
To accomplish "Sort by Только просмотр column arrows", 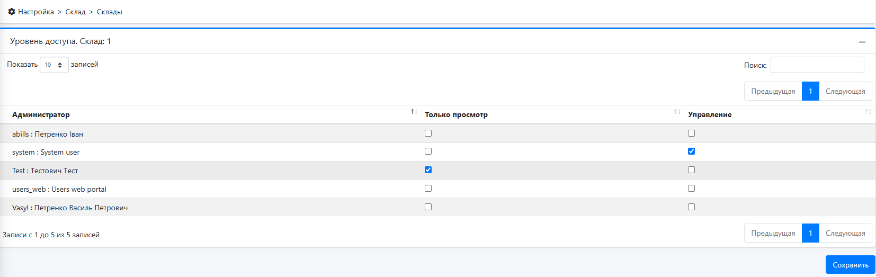I will 677,112.
